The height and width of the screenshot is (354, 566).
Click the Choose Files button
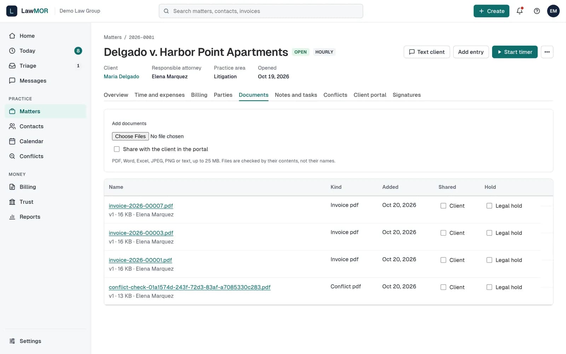(x=130, y=136)
